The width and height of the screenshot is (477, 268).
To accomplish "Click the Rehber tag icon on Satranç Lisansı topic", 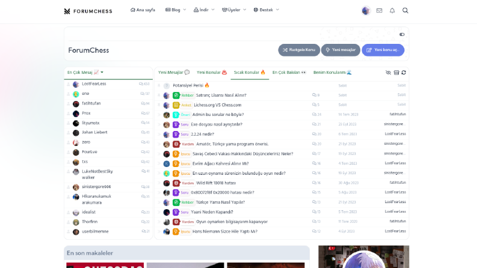I will point(176,96).
